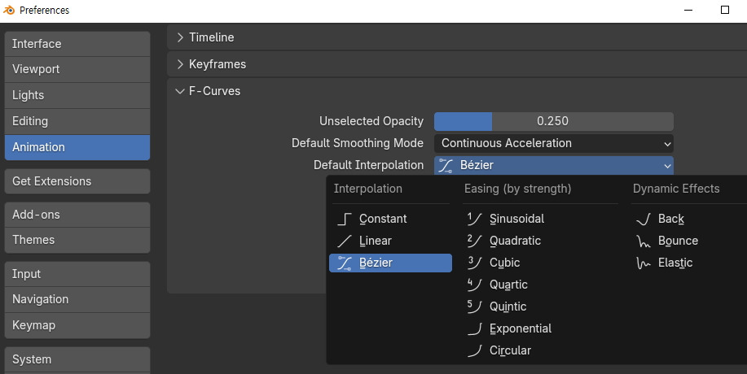The height and width of the screenshot is (374, 747).
Task: Click the Elastic dynamic effect icon
Action: (x=644, y=263)
